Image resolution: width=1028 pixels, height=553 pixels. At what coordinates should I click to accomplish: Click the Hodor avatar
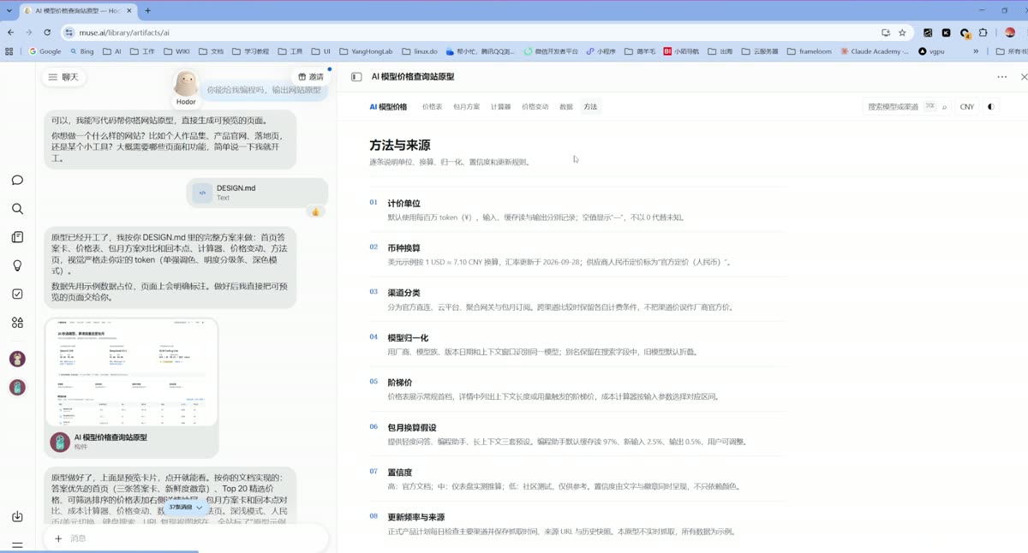coord(186,84)
